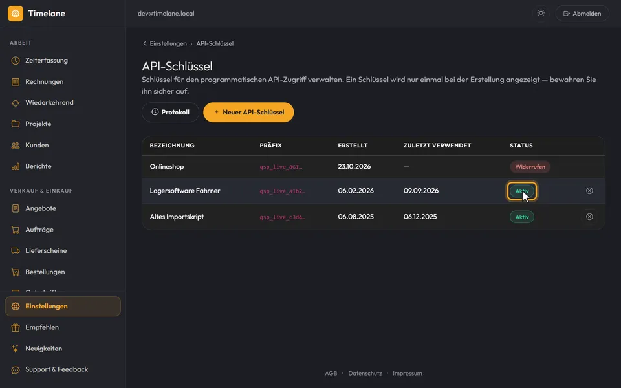Click the last used date 09.09.2026

pos(421,191)
